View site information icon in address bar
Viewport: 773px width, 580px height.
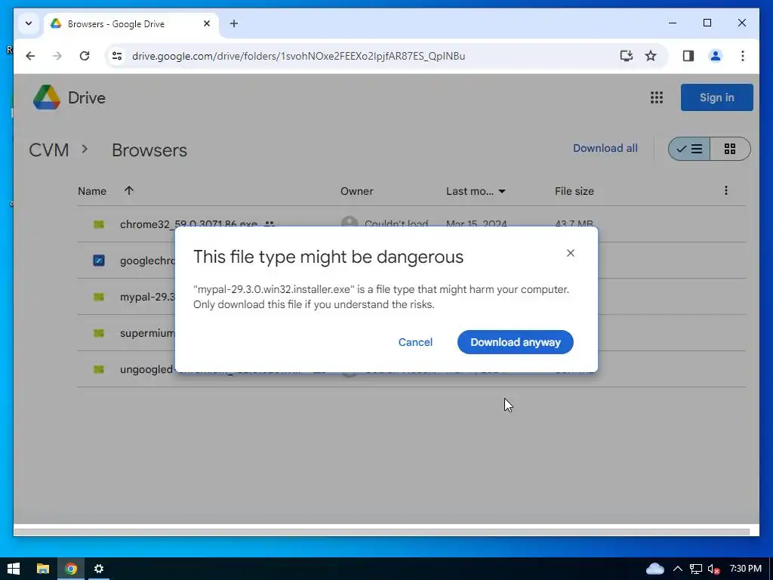(117, 56)
